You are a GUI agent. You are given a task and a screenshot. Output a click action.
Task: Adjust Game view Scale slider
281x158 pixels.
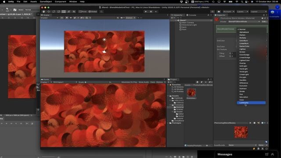pos(97,82)
